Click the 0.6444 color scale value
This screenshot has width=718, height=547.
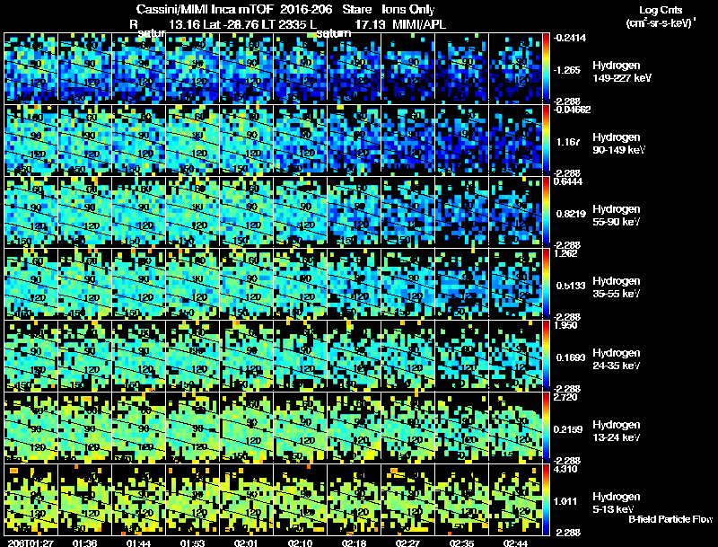[568, 181]
